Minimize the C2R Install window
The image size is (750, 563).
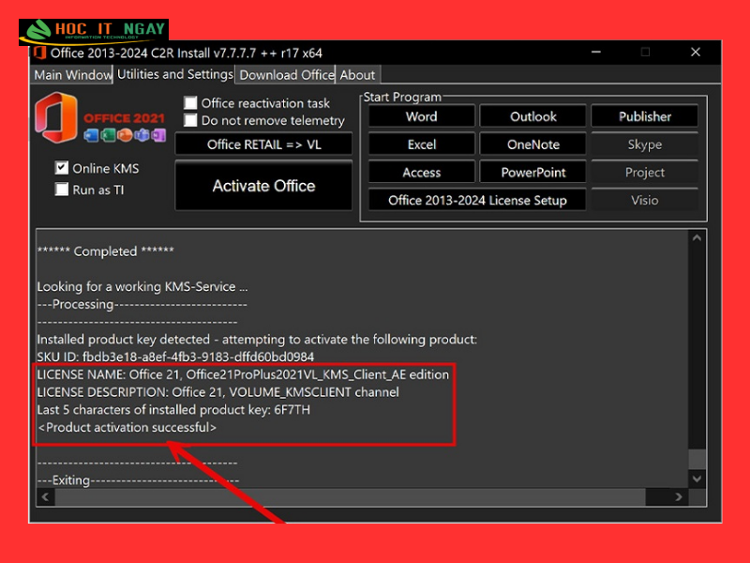click(x=596, y=52)
